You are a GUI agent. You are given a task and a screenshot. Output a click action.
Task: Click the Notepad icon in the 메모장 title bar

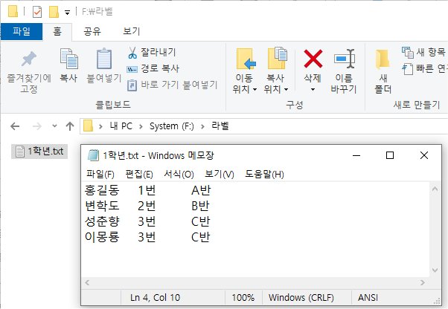[93, 155]
